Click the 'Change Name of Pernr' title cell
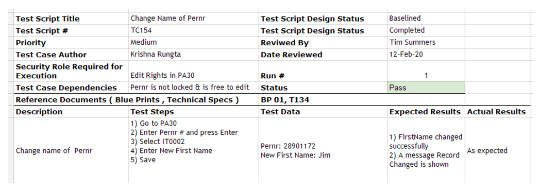The image size is (540, 191). pos(194,19)
